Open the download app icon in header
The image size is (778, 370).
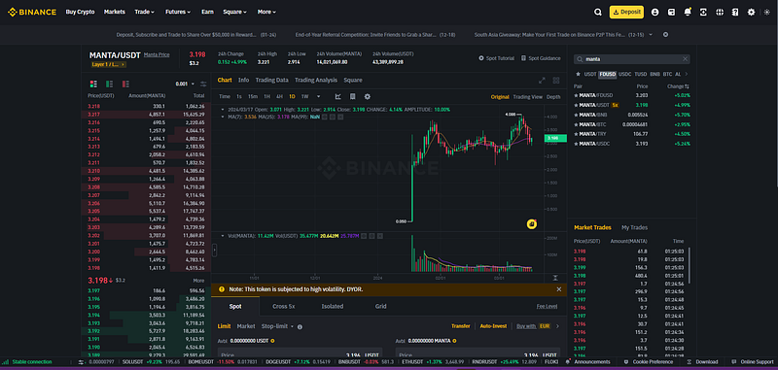(703, 12)
